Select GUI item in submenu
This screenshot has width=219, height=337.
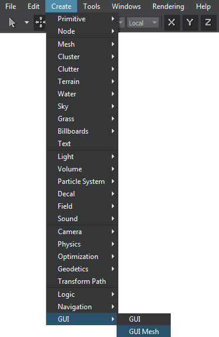coord(144,319)
